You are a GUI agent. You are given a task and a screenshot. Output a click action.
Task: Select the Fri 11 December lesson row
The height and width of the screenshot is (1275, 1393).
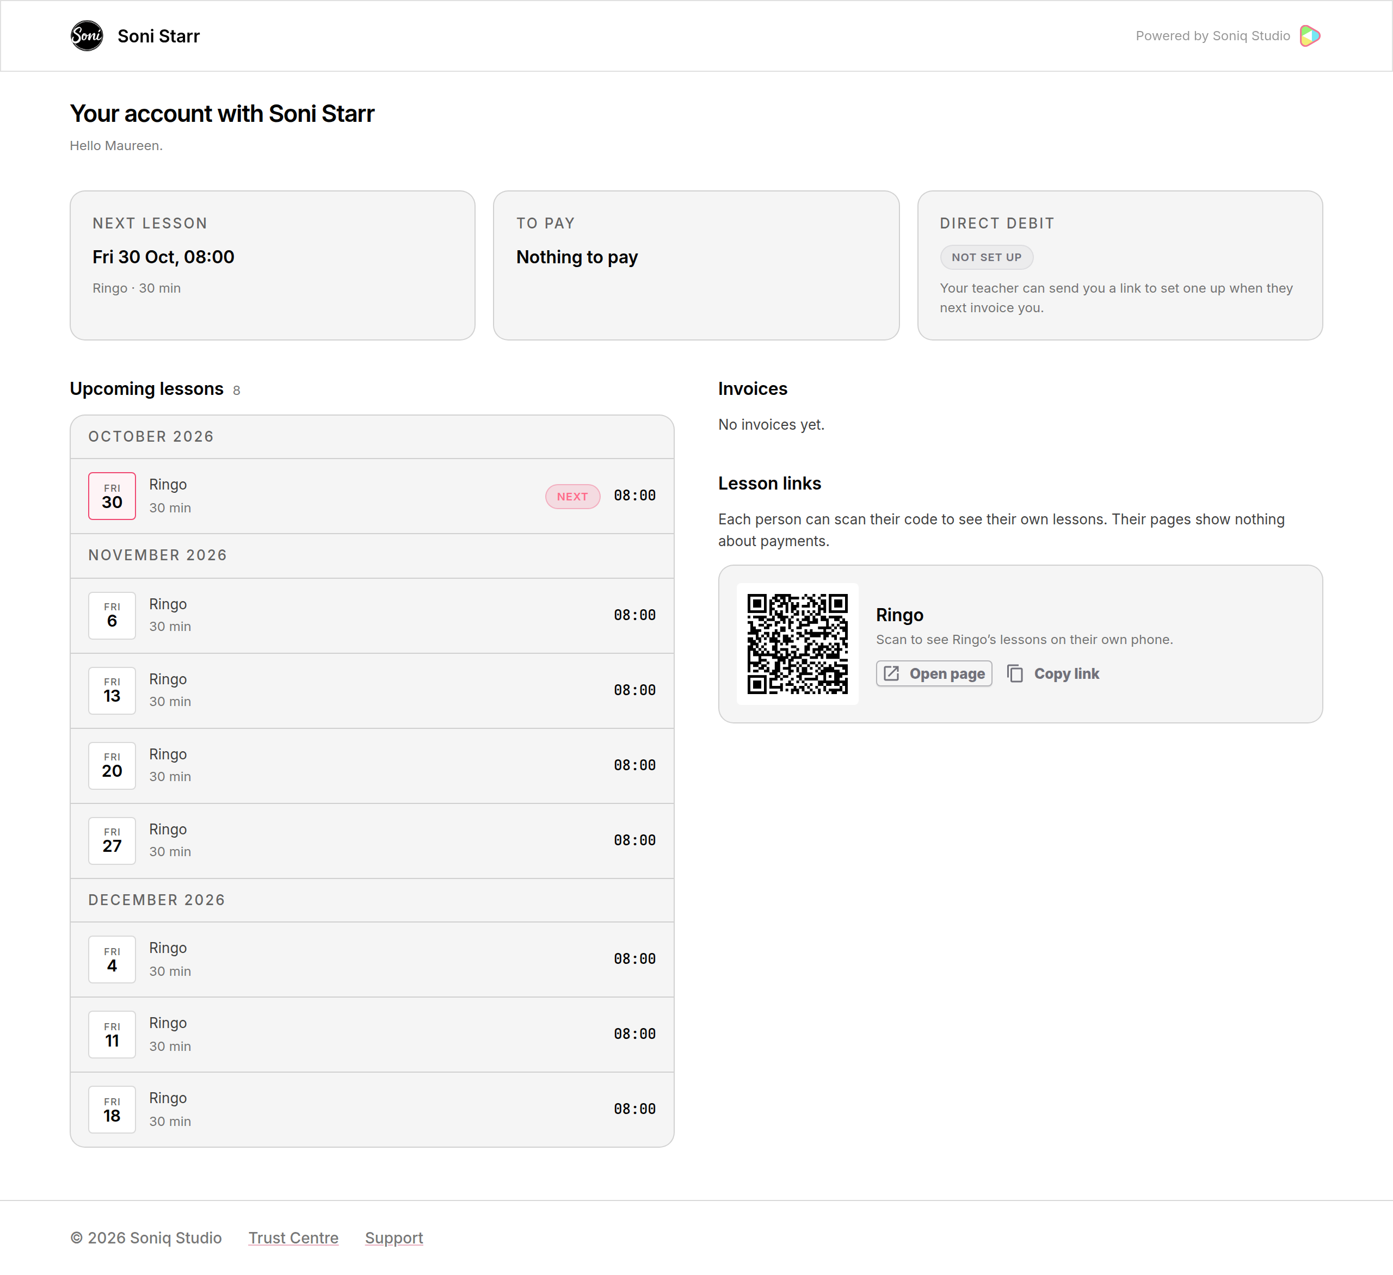[372, 1035]
